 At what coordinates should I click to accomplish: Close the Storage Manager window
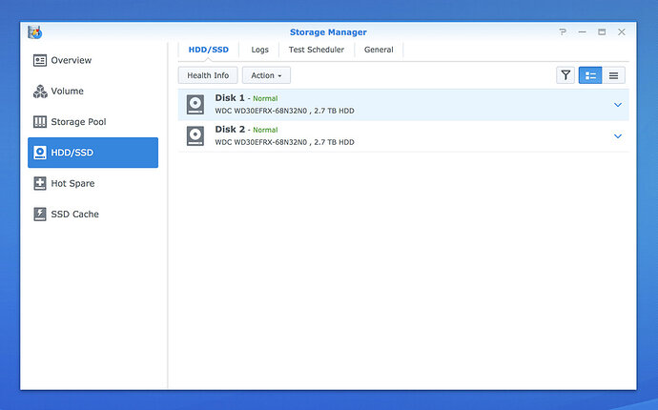[x=622, y=31]
